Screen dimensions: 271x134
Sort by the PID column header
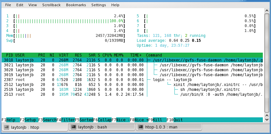(9, 55)
